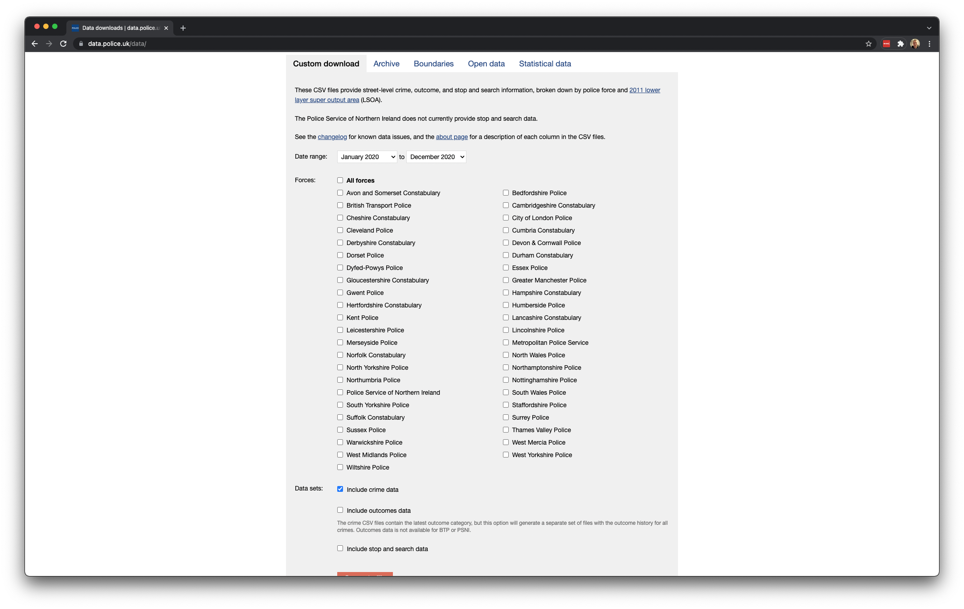The width and height of the screenshot is (964, 609).
Task: Check Wiltshire Police
Action: [x=340, y=467]
